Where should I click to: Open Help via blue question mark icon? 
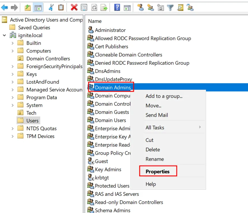click(x=117, y=7)
